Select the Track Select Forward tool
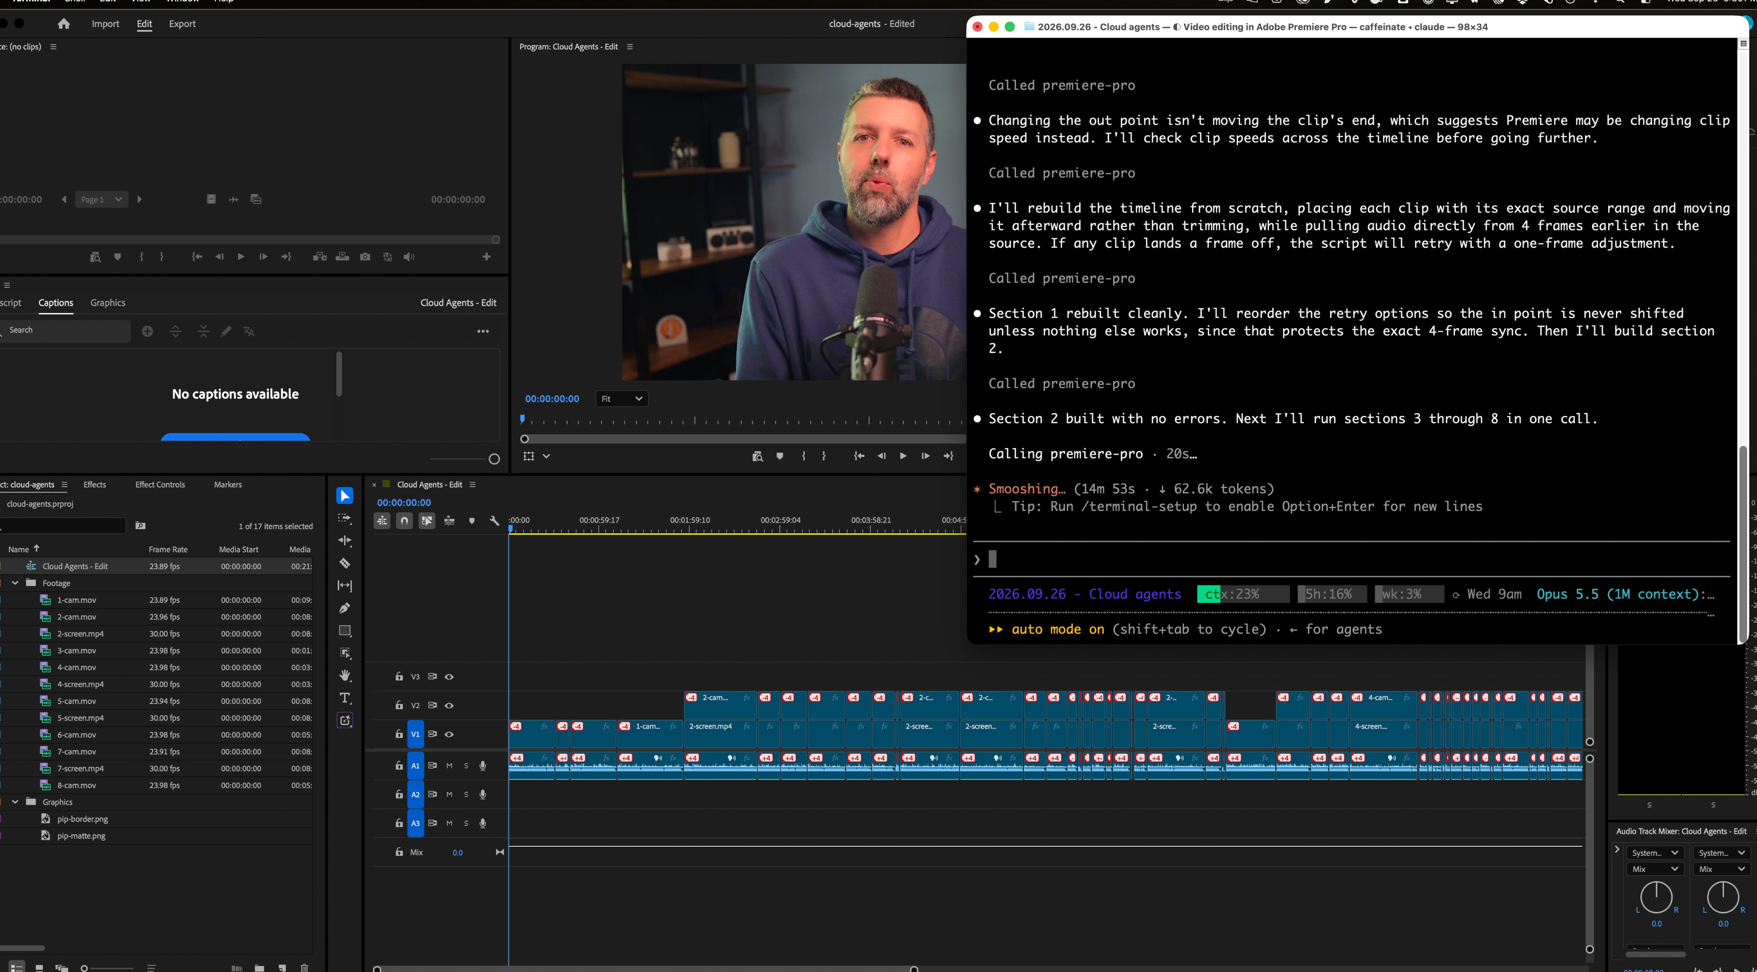 pyautogui.click(x=344, y=518)
